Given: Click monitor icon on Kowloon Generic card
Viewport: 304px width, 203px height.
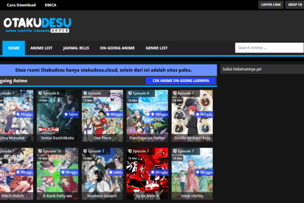Looking at the screenshot, I should tap(85, 151).
